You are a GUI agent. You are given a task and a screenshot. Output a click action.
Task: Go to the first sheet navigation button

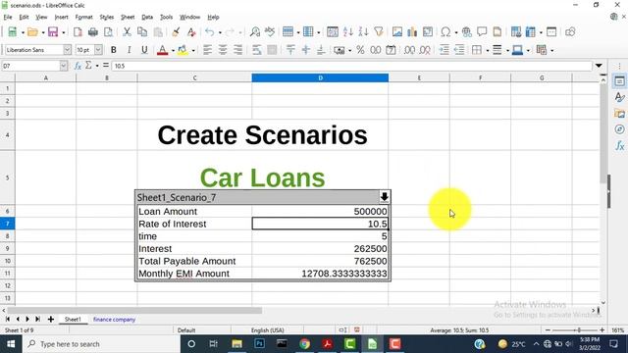(8, 319)
